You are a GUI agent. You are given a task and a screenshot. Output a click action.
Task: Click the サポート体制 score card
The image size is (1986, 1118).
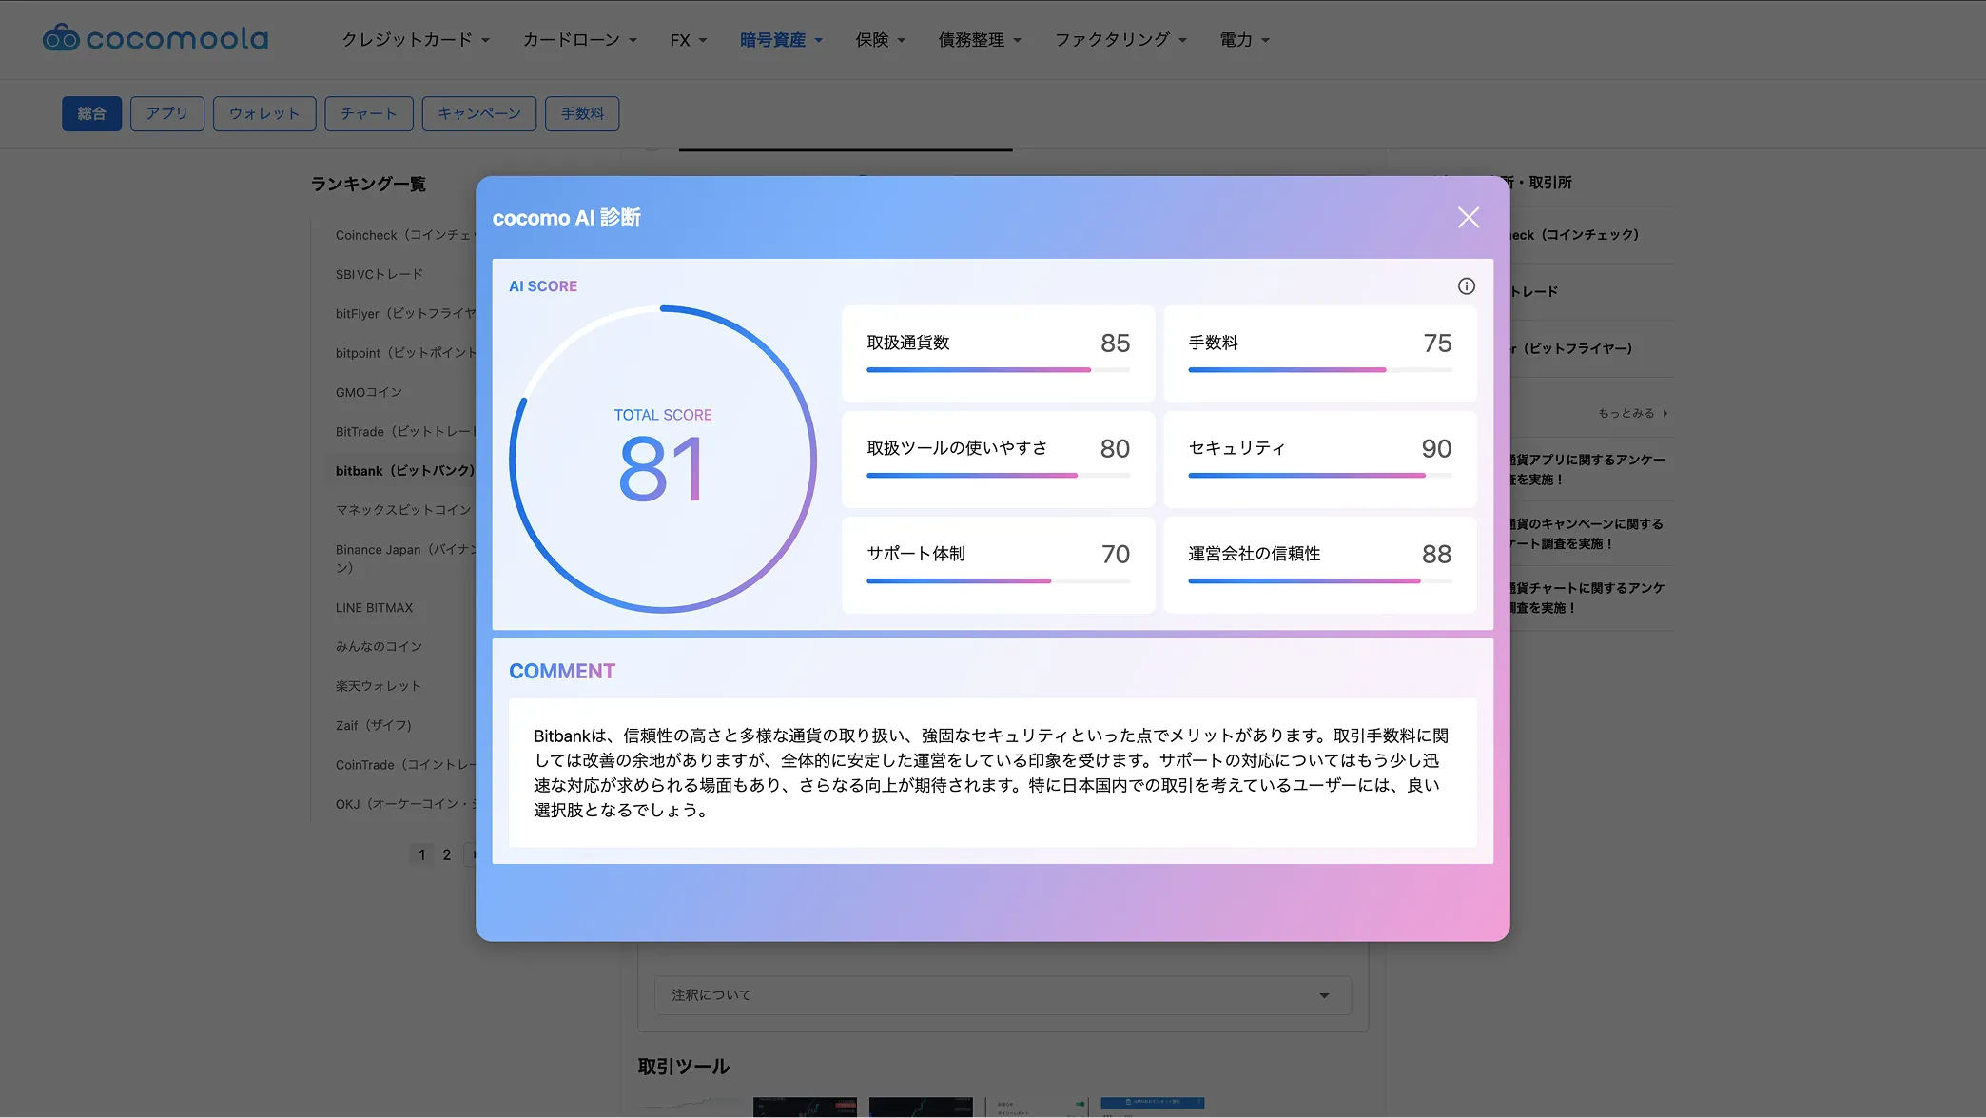pyautogui.click(x=997, y=564)
